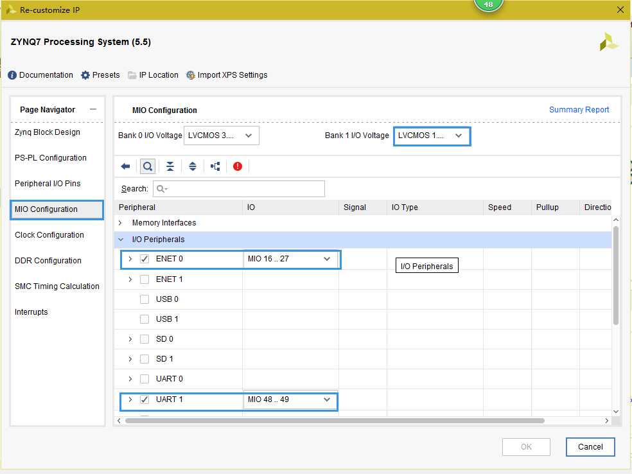Image resolution: width=632 pixels, height=474 pixels.
Task: Enable the UART 0 checkbox
Action: tap(145, 379)
